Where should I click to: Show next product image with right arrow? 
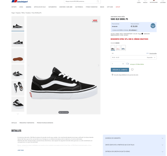coord(98,65)
